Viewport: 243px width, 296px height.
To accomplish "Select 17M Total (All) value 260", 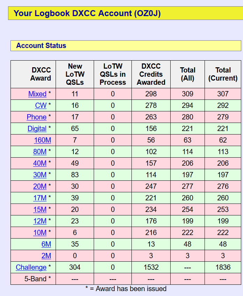I will (187, 198).
